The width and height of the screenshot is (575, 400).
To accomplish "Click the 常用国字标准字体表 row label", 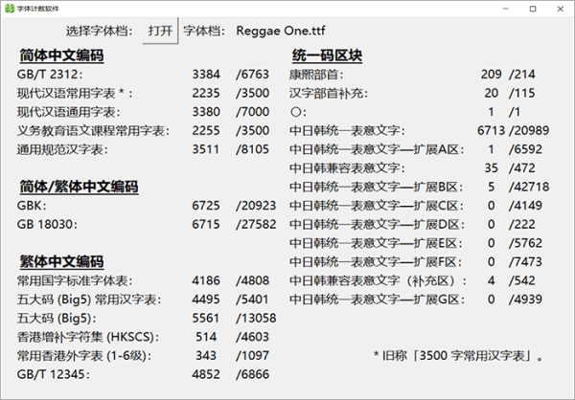I will pos(75,280).
